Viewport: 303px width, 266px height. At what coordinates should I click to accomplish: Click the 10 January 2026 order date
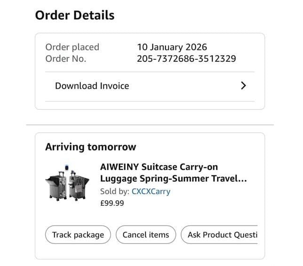click(x=172, y=47)
